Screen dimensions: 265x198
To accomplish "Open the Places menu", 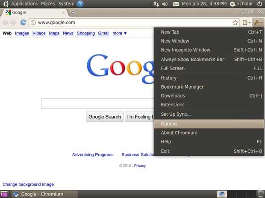I will 48,4.
